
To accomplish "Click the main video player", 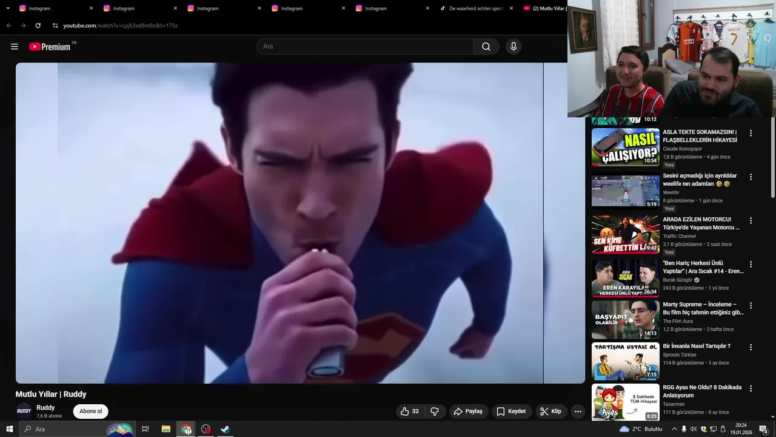I will point(300,223).
